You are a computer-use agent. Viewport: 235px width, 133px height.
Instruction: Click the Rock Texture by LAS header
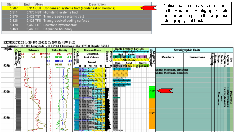click(x=129, y=49)
